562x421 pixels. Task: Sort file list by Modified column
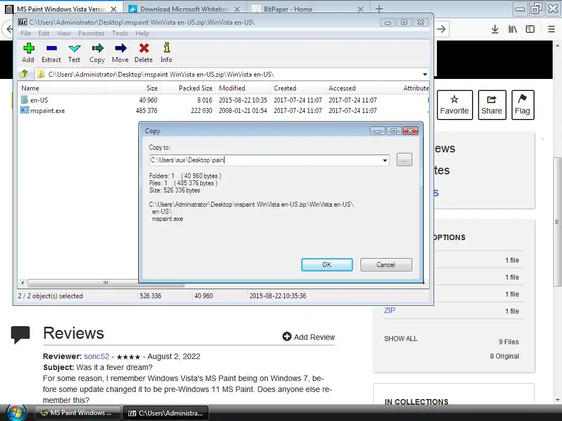[243, 88]
